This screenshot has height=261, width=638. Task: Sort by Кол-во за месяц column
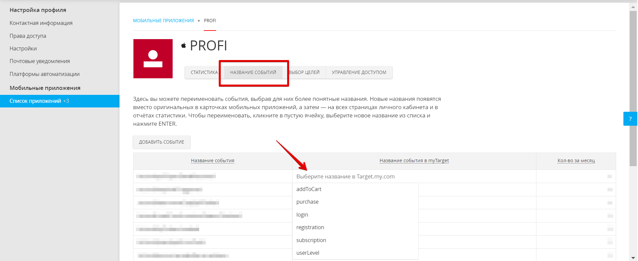pyautogui.click(x=576, y=161)
